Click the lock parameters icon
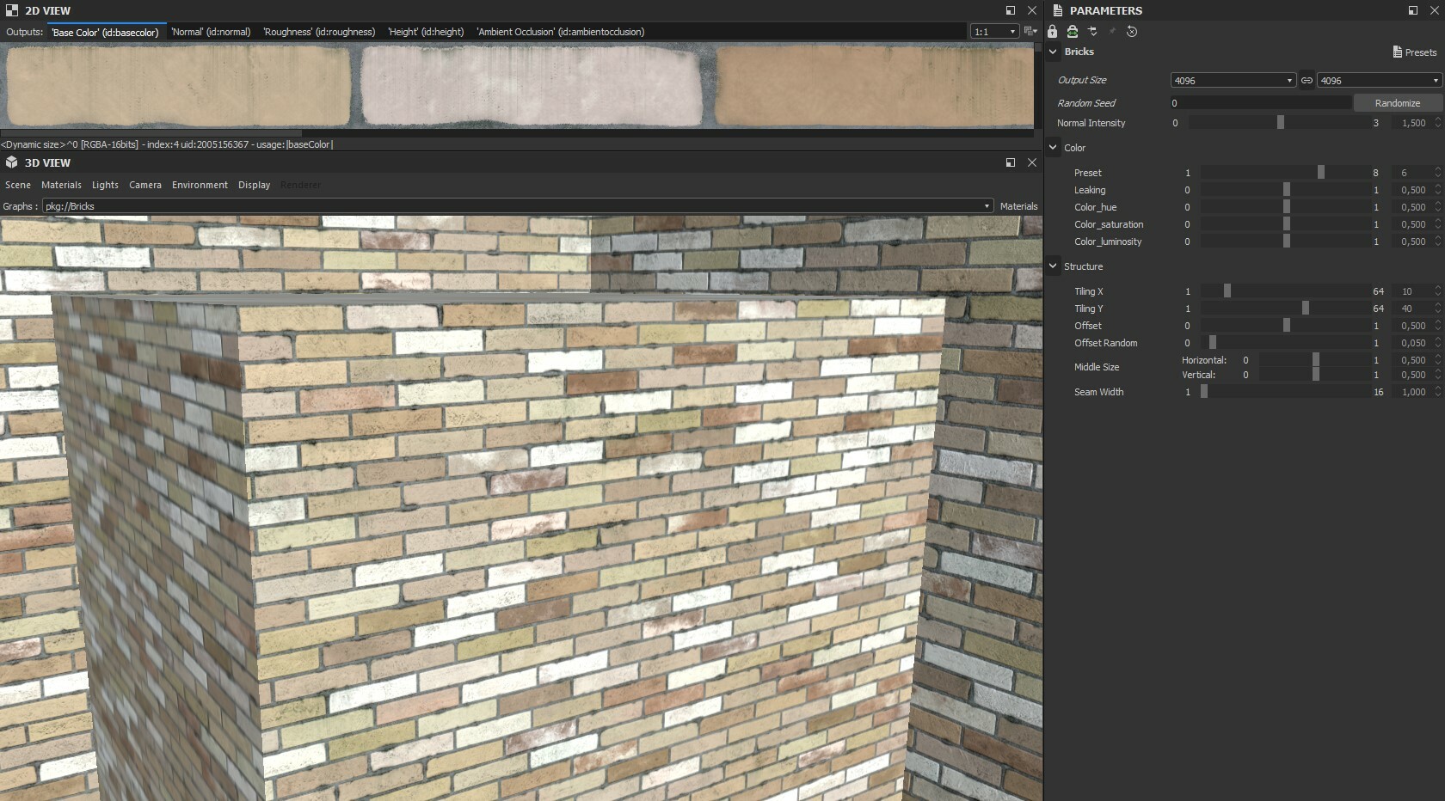 coord(1052,32)
